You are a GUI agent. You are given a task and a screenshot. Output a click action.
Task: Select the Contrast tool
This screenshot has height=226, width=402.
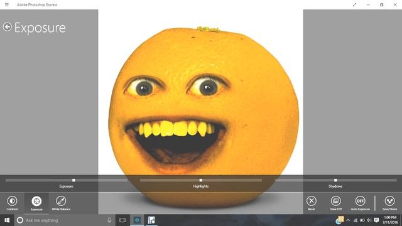[x=12, y=203]
